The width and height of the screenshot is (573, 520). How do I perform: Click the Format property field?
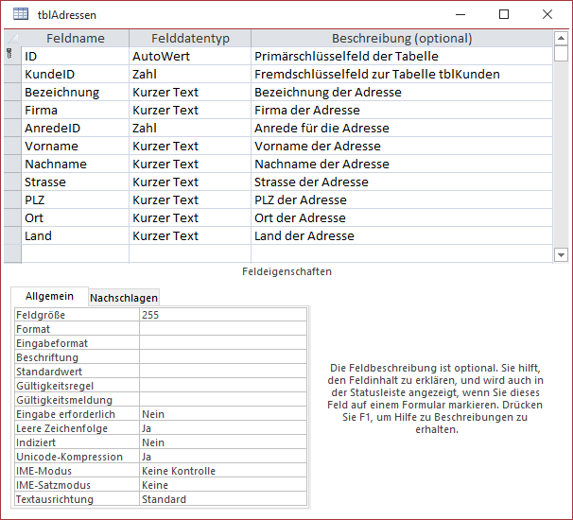223,329
